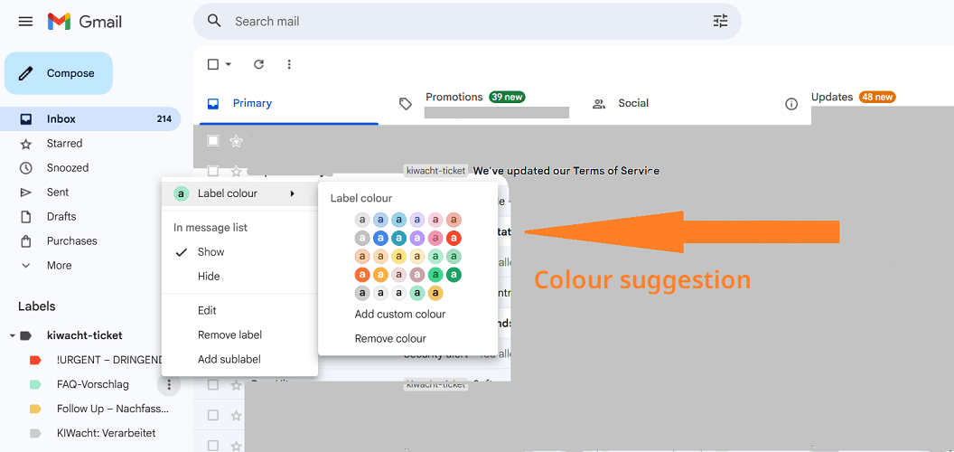Image resolution: width=954 pixels, height=452 pixels.
Task: Pick the saturated purple colour swatch
Action: [416, 238]
